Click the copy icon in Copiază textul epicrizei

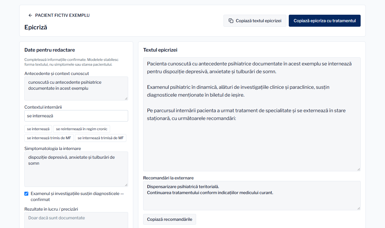click(231, 21)
